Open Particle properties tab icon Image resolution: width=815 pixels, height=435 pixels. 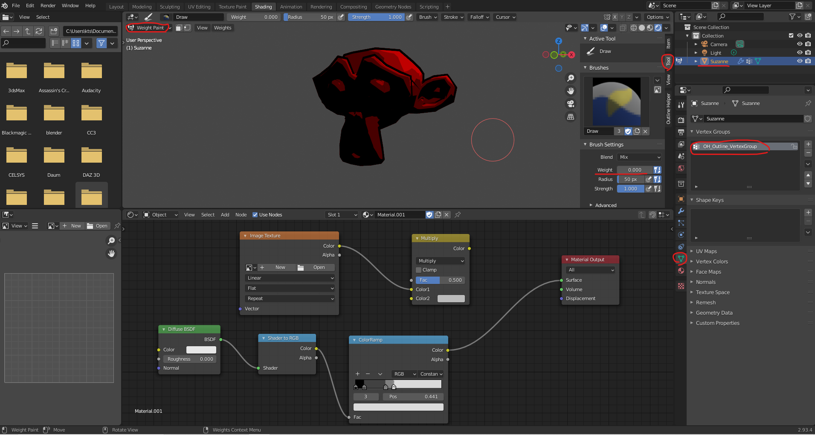tap(681, 223)
